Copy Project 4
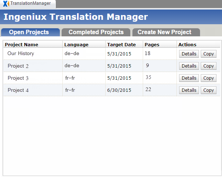 click(208, 90)
